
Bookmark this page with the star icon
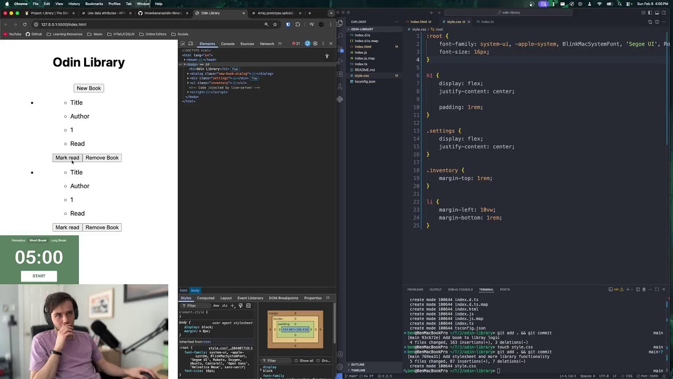tap(274, 24)
